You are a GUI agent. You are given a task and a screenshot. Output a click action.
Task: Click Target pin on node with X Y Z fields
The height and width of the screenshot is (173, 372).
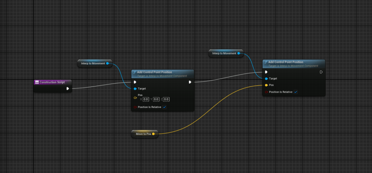tap(135, 89)
